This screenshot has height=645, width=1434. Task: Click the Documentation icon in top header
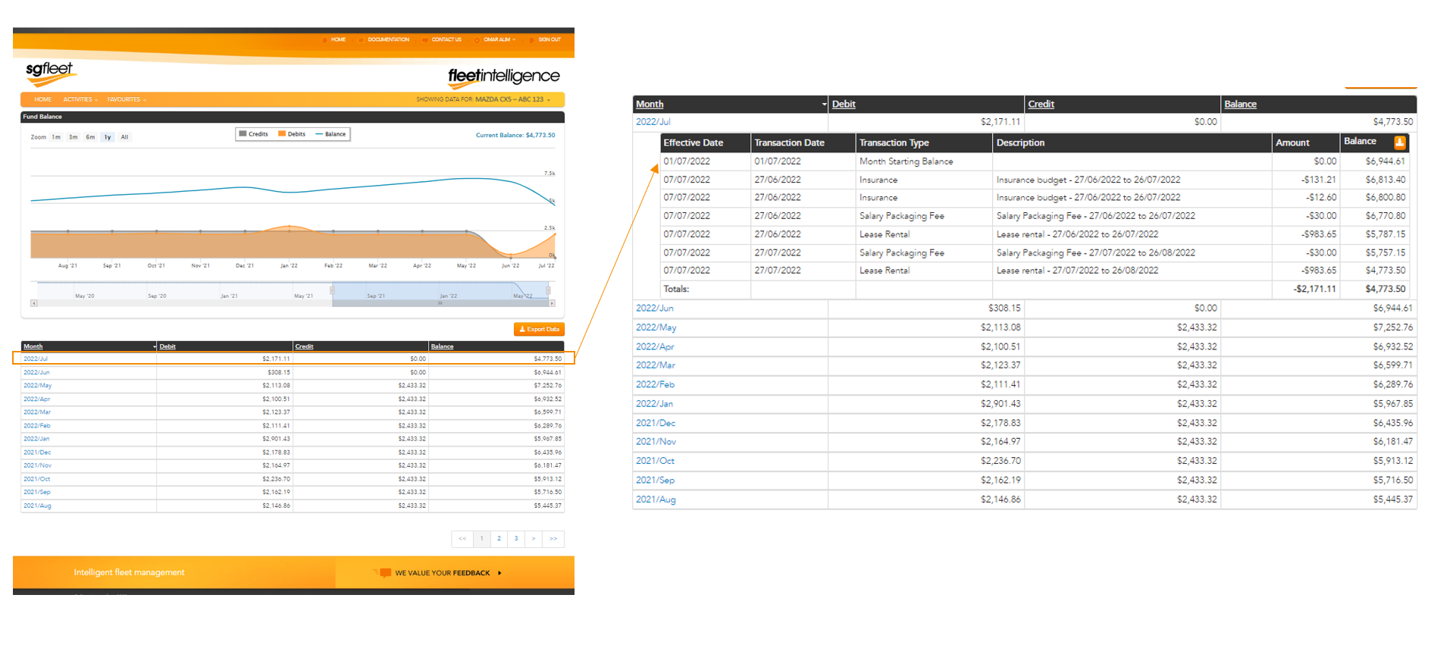point(362,39)
